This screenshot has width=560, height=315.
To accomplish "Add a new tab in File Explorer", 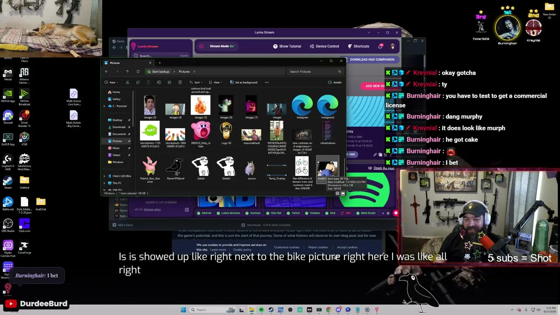I will point(160,63).
